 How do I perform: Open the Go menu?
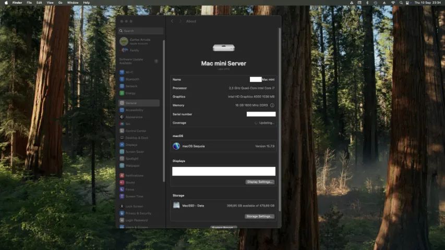pos(60,3)
